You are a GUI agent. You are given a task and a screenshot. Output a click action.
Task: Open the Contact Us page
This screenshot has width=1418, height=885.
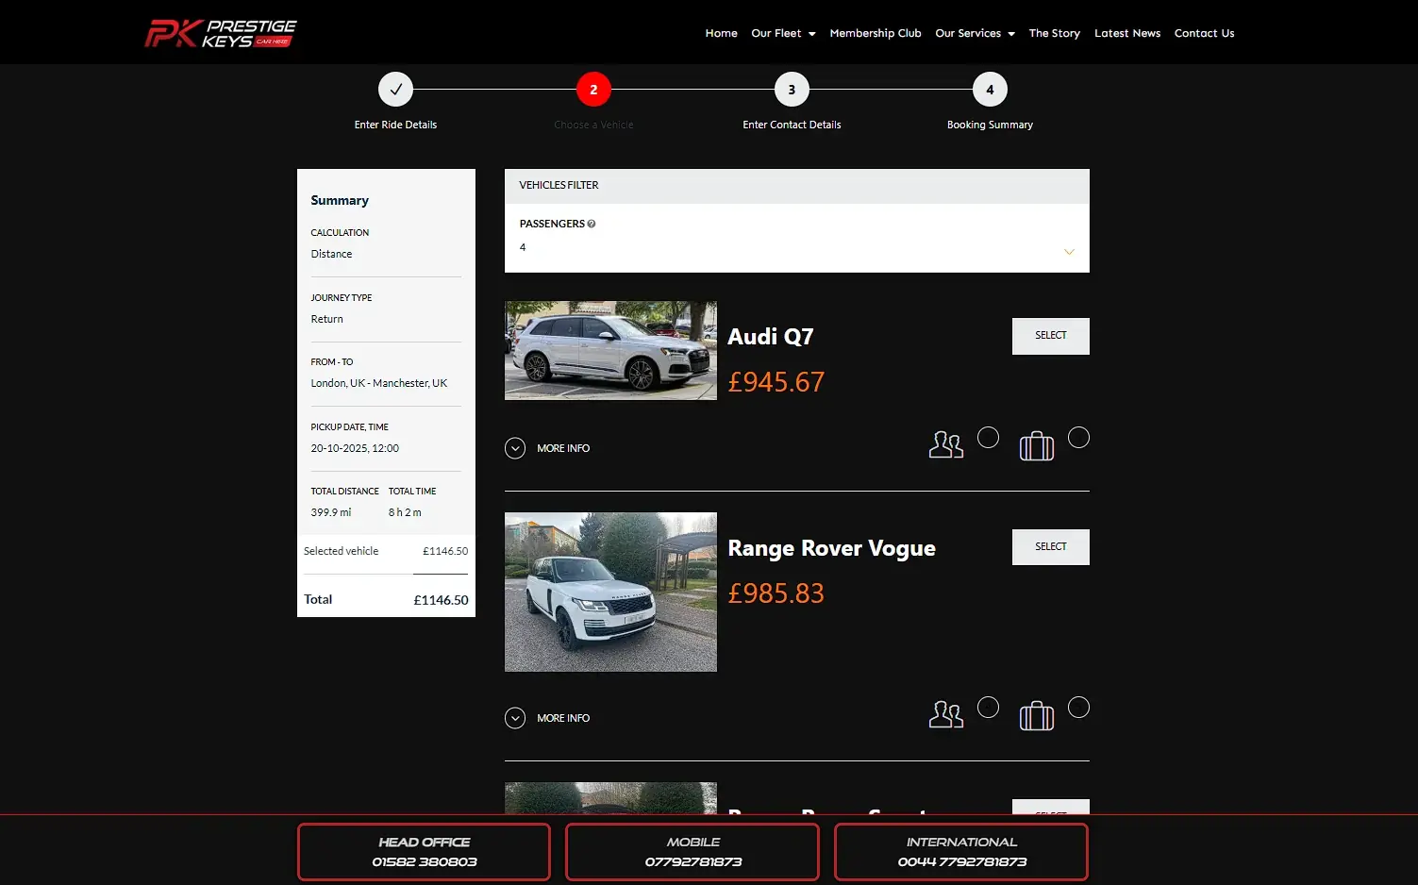[x=1204, y=33]
